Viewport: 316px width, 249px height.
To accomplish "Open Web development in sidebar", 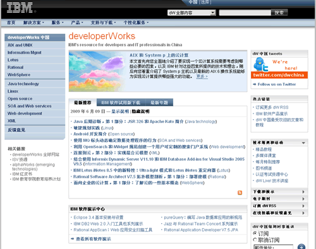I will coord(35,113).
